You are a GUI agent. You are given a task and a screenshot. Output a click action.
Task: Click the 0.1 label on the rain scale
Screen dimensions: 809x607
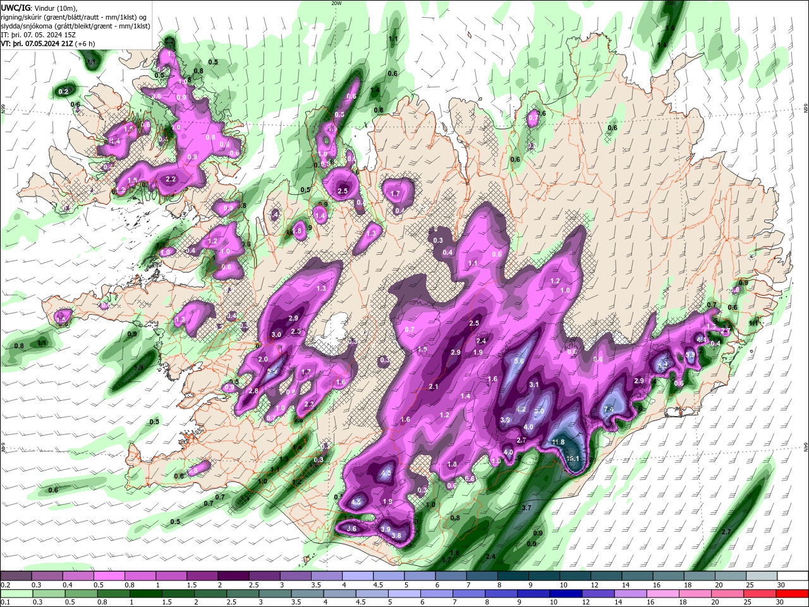5,602
